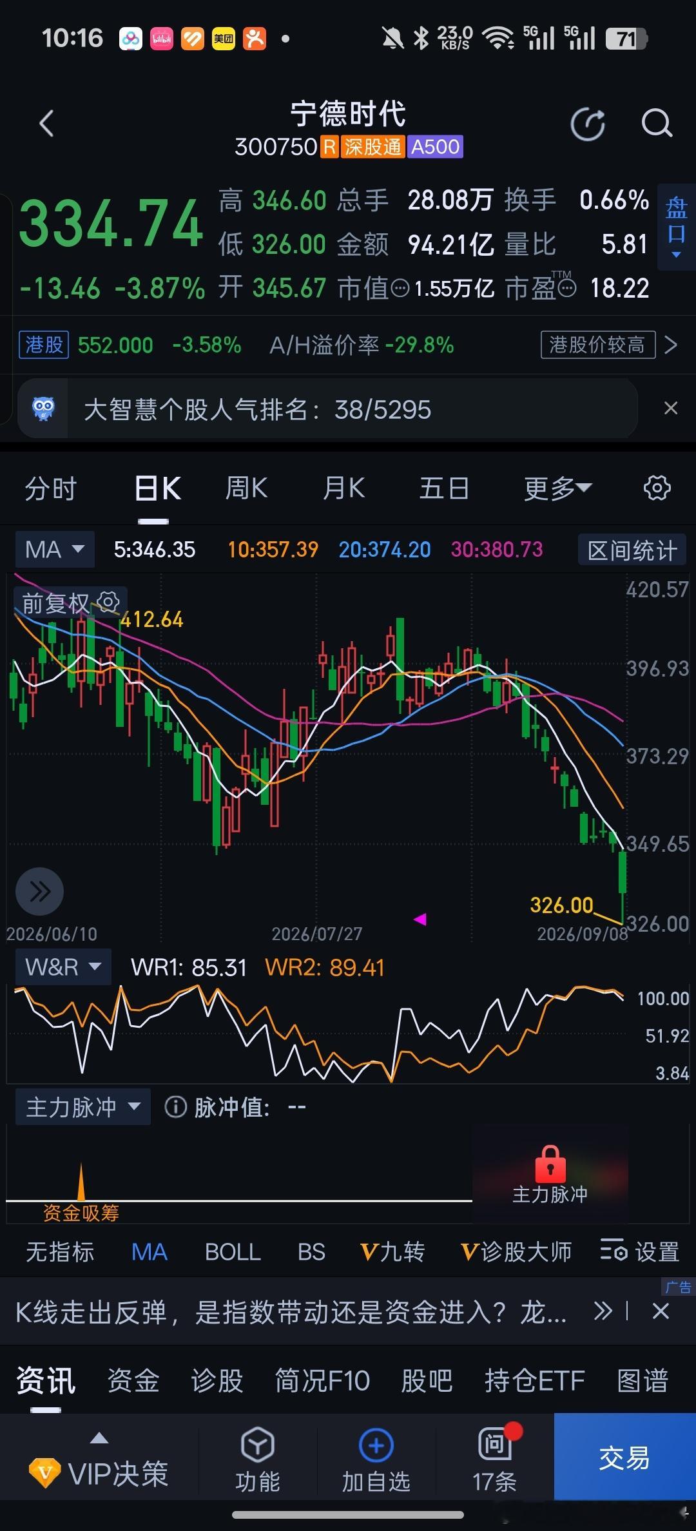
Task: Open the 图谱 tab
Action: tap(643, 1380)
